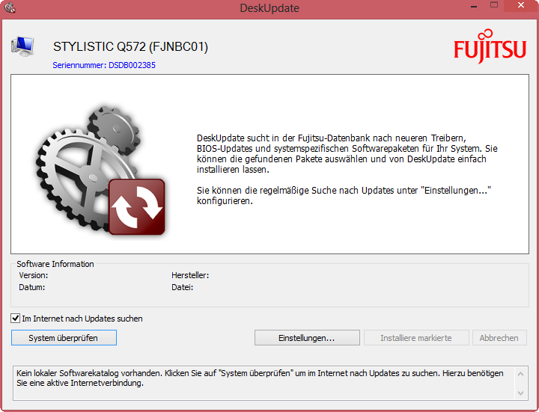Click the status message scroll down arrow
This screenshot has height=412, width=539.
click(x=520, y=393)
